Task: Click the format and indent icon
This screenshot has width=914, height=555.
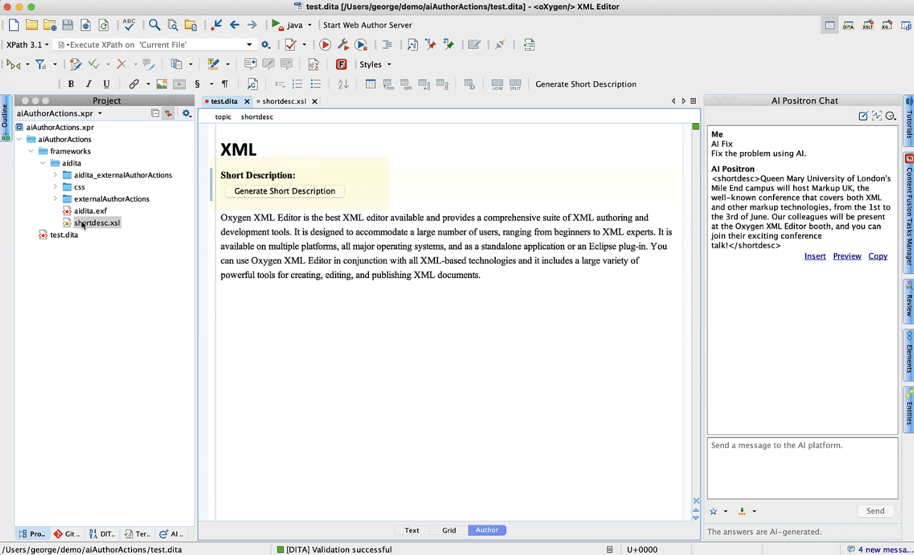Action: [387, 45]
